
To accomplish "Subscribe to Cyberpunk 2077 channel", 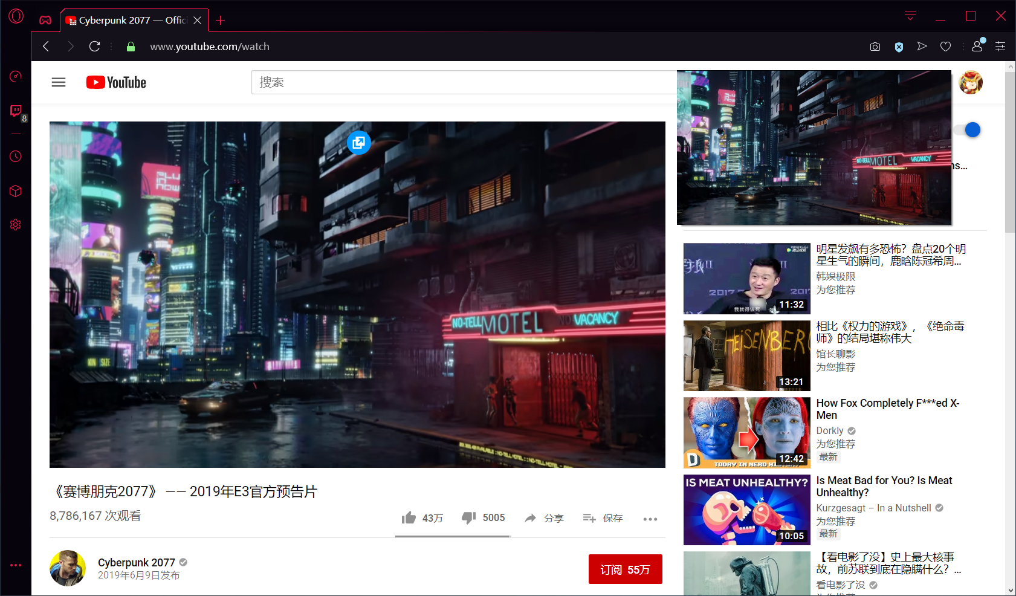I will 626,569.
